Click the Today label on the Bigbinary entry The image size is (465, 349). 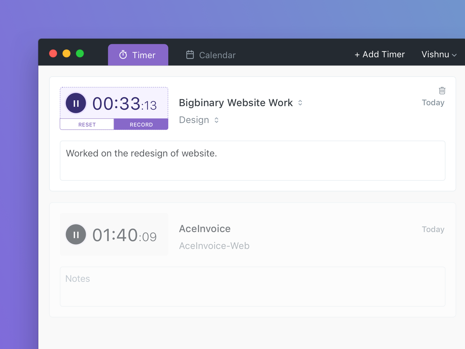point(433,102)
